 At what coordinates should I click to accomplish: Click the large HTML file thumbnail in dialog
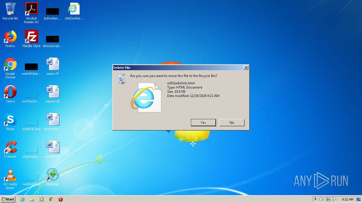[146, 98]
